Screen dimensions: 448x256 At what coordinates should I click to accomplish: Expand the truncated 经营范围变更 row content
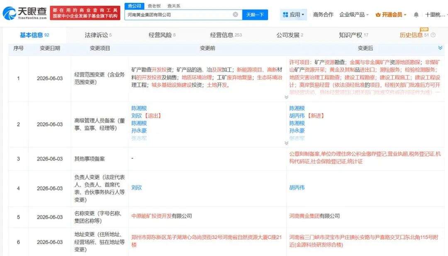pyautogui.click(x=286, y=97)
